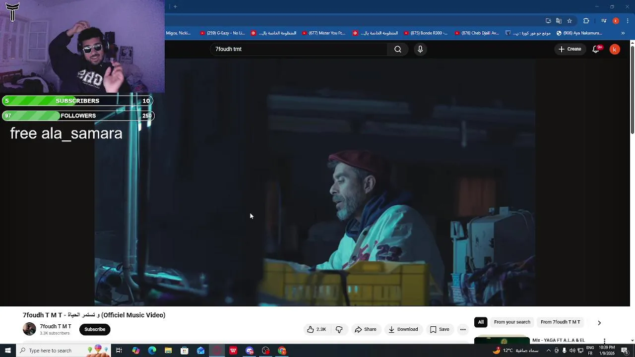Open options menu for Mix YAGA video

pos(604,341)
